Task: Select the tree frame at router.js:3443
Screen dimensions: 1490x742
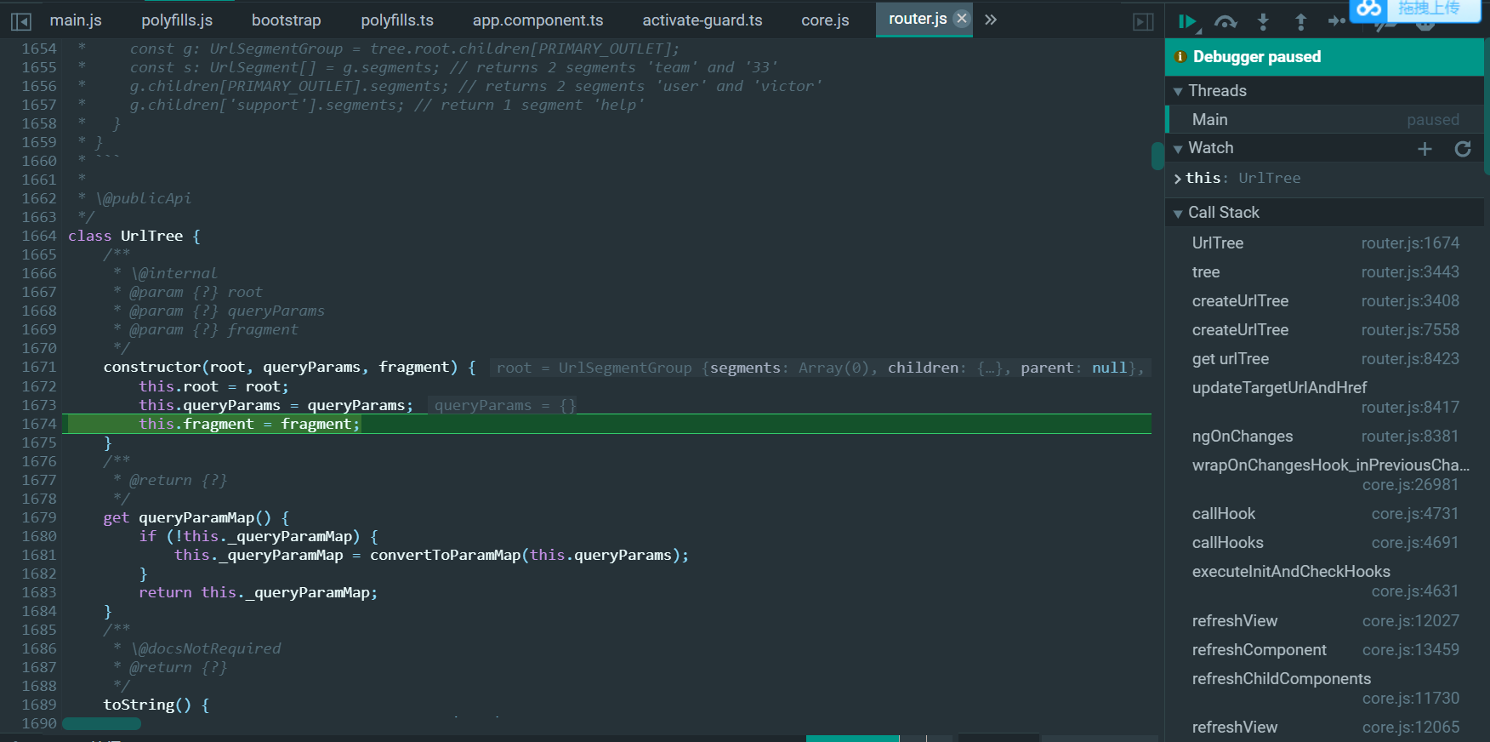Action: (x=1324, y=272)
